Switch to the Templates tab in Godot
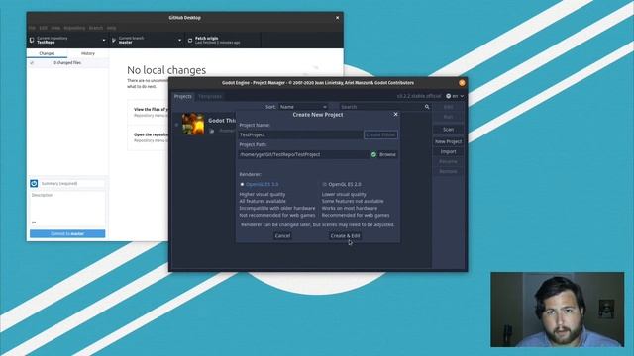Screen dimensions: 634x356 [210, 96]
